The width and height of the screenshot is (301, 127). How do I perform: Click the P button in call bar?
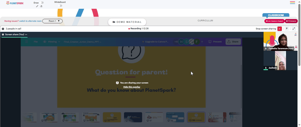[x=287, y=29]
